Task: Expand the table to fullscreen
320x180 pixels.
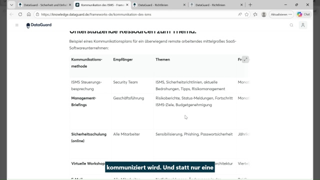Action: click(245, 59)
